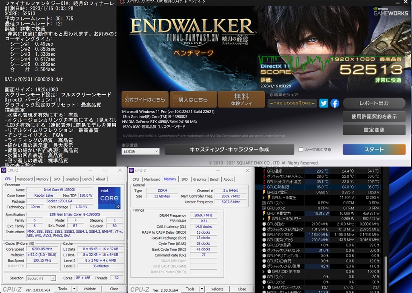The height and width of the screenshot is (293, 412).
Task: Click GPUの熱制限 sensor icon
Action: [264, 187]
